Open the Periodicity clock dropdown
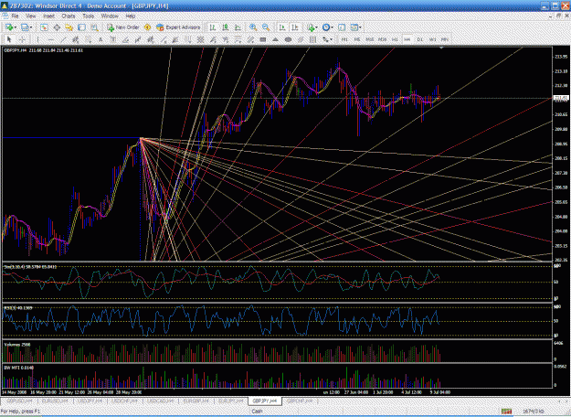Viewport: 571px width, 417px height. (x=332, y=27)
